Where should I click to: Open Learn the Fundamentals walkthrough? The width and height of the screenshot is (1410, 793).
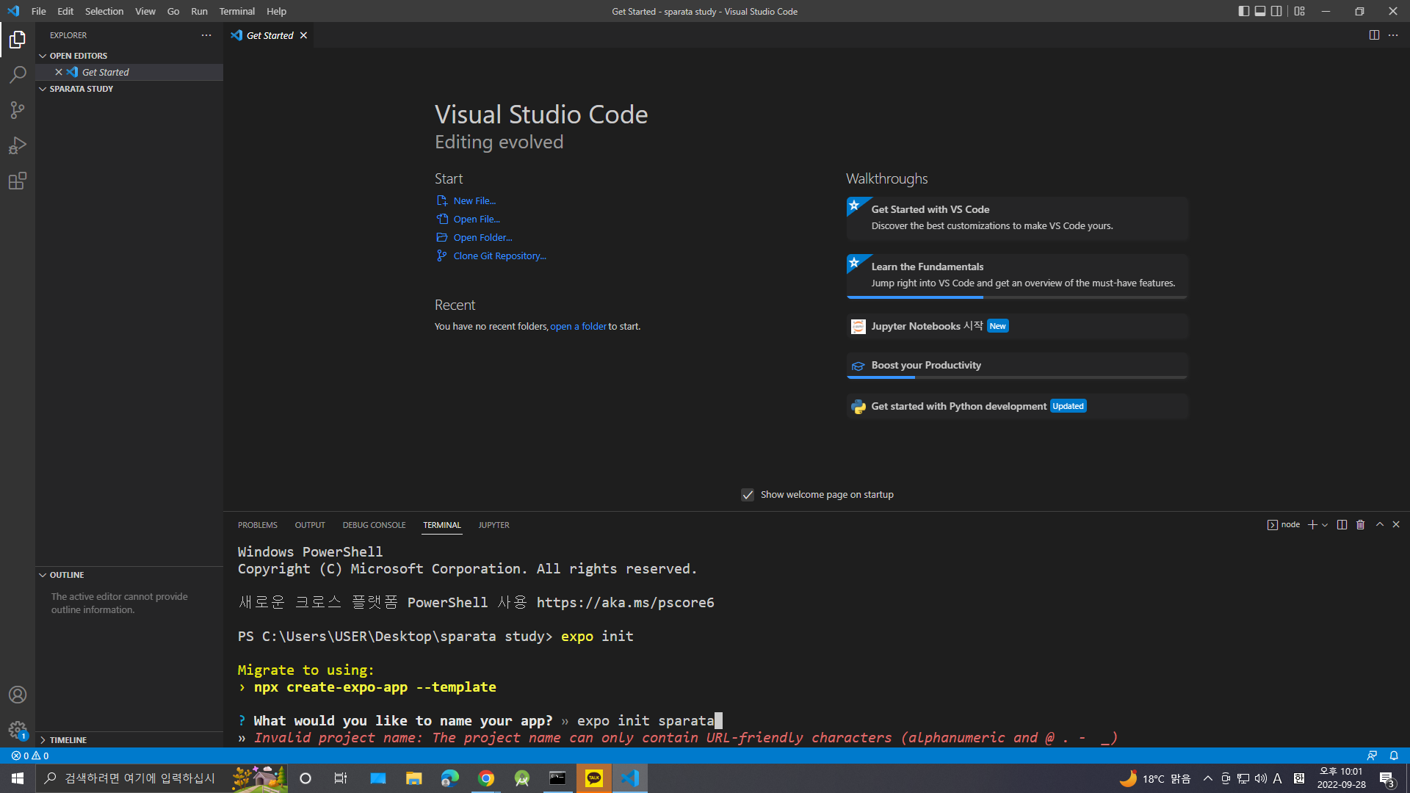point(1017,276)
